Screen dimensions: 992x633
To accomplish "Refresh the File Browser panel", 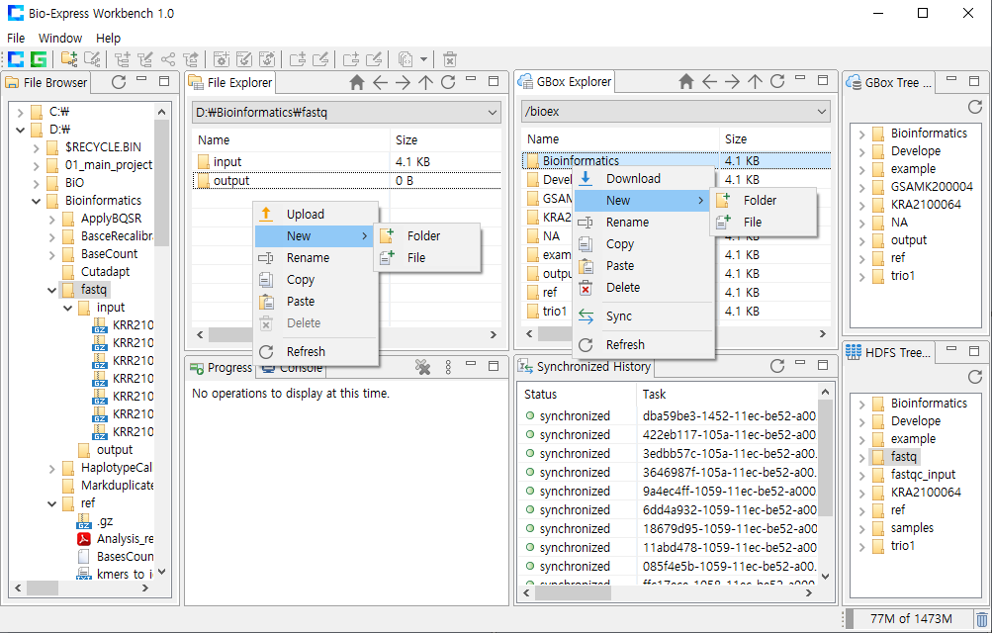I will pyautogui.click(x=119, y=81).
